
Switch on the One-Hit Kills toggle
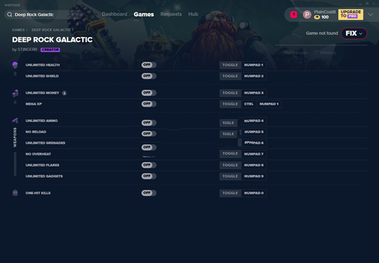pyautogui.click(x=148, y=193)
